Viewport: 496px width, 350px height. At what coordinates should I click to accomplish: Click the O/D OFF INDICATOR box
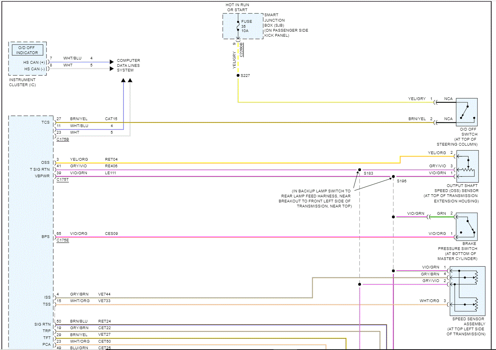click(27, 50)
